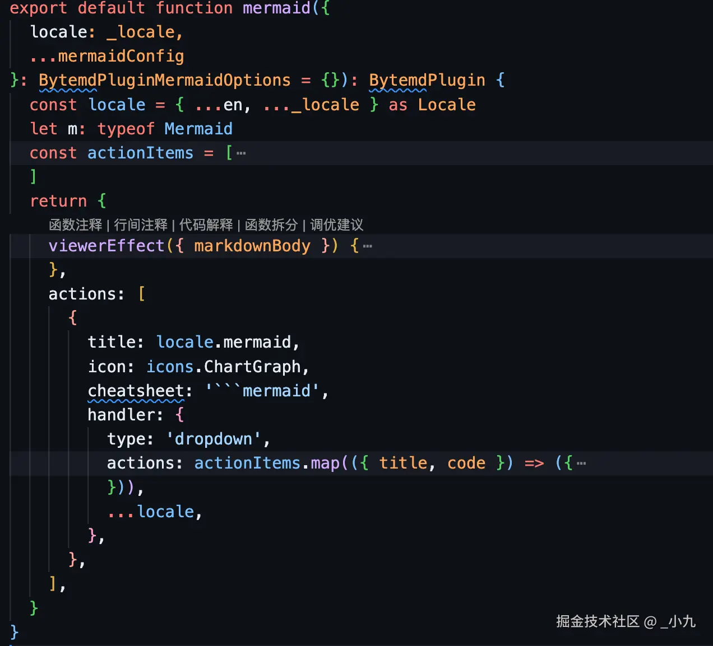Click the BytemdPlugin return type
This screenshot has height=646, width=713.
(427, 81)
